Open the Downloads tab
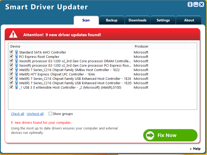Image resolution: width=207 pixels, height=155 pixels. 137,20
